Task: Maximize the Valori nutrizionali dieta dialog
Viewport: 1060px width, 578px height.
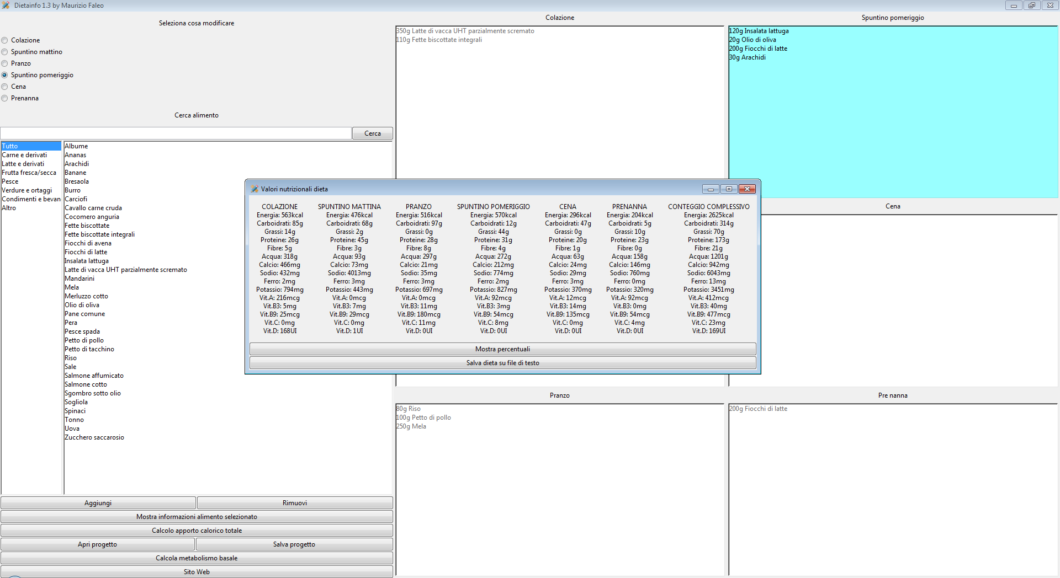Action: [x=729, y=189]
